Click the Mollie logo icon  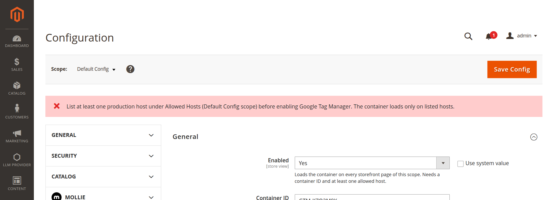pos(56,197)
